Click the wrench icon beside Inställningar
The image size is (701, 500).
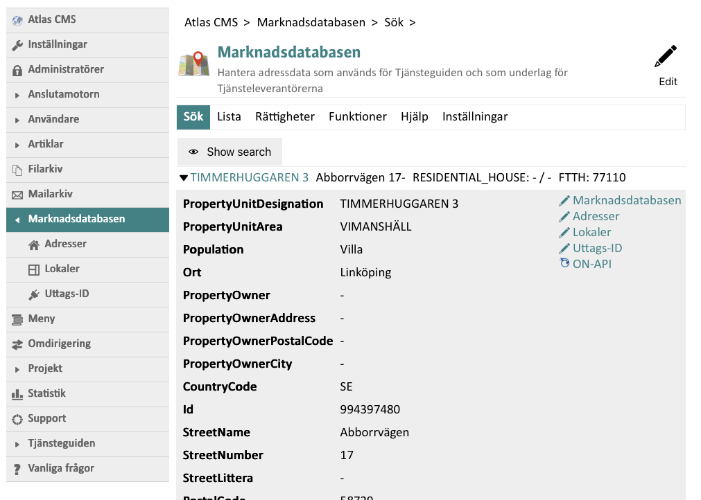pyautogui.click(x=17, y=45)
